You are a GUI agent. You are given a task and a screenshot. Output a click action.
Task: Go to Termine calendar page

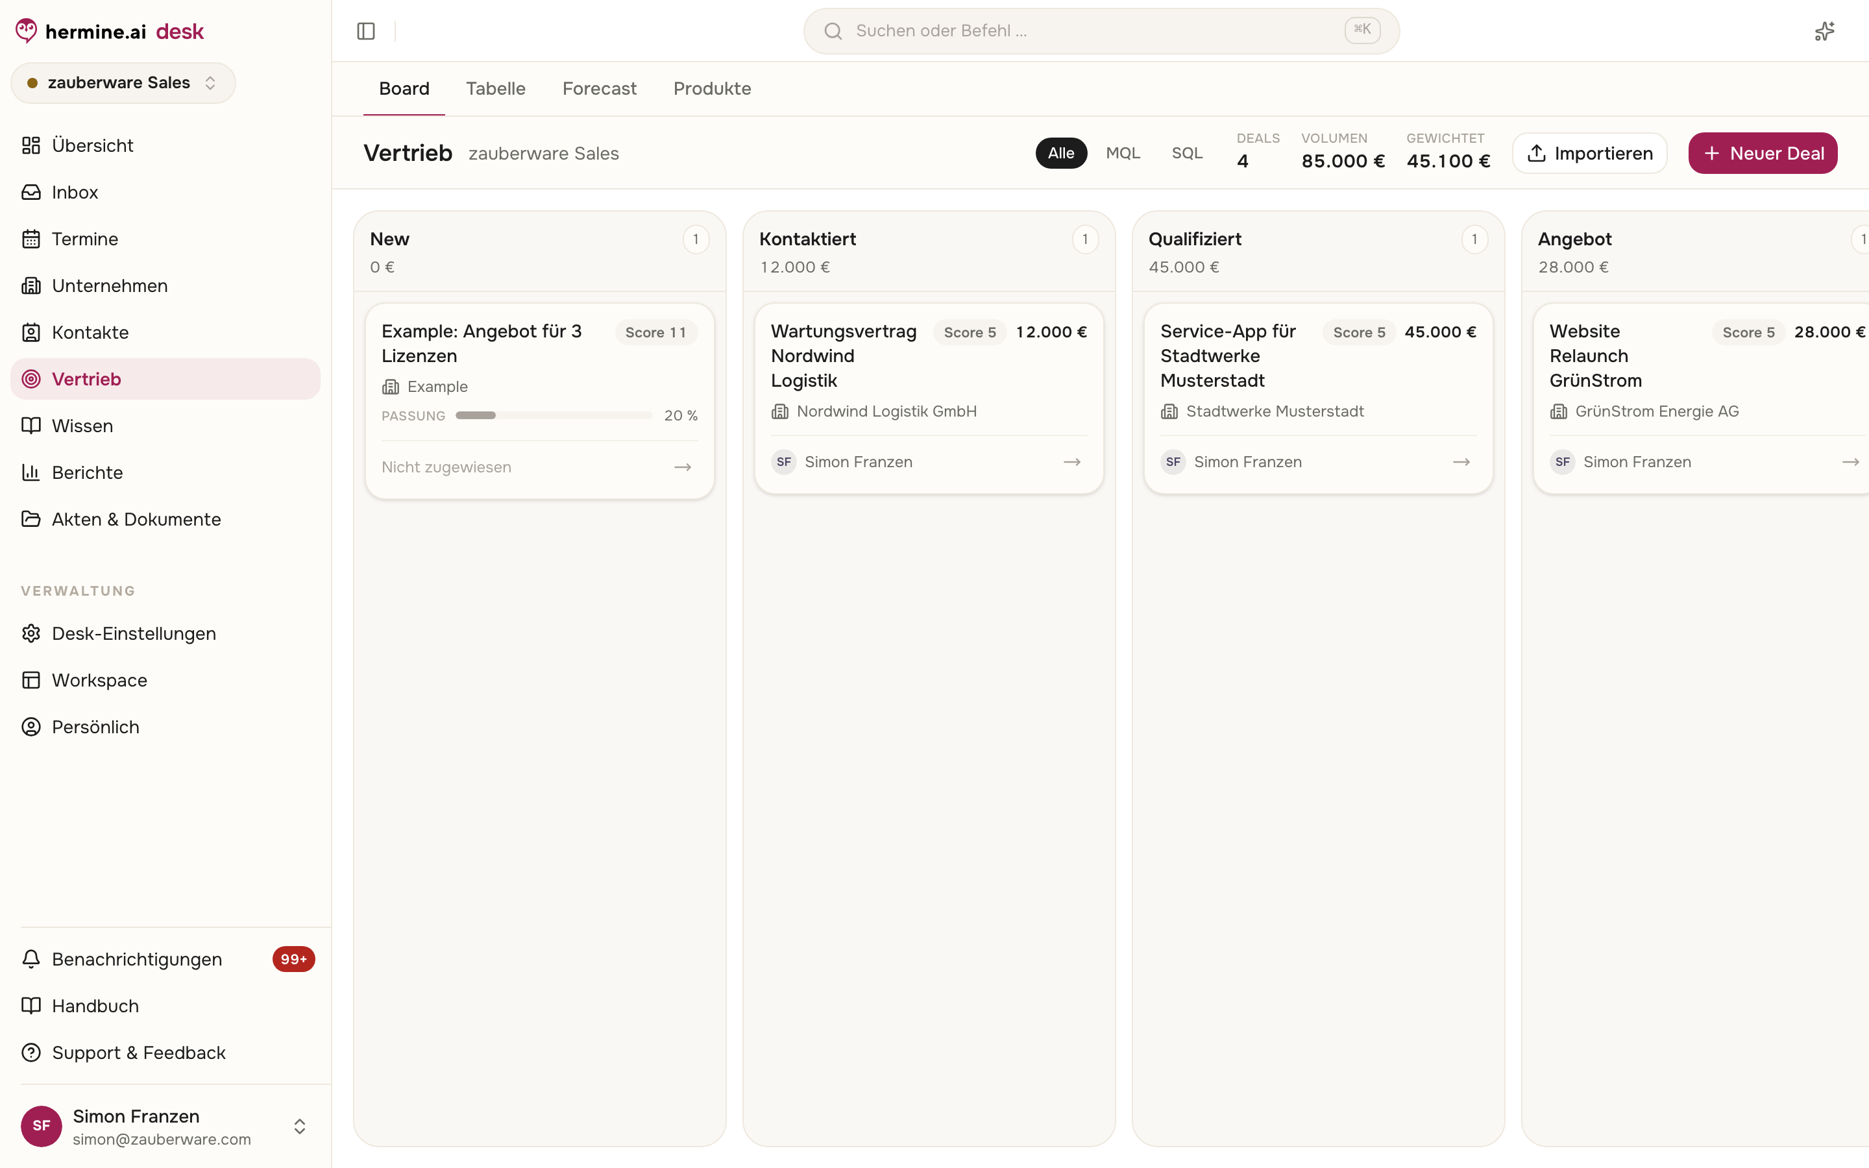point(165,239)
